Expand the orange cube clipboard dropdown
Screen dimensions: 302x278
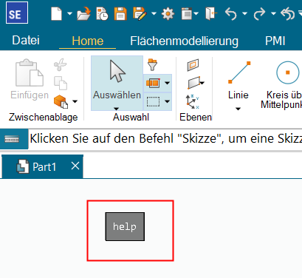click(75, 101)
